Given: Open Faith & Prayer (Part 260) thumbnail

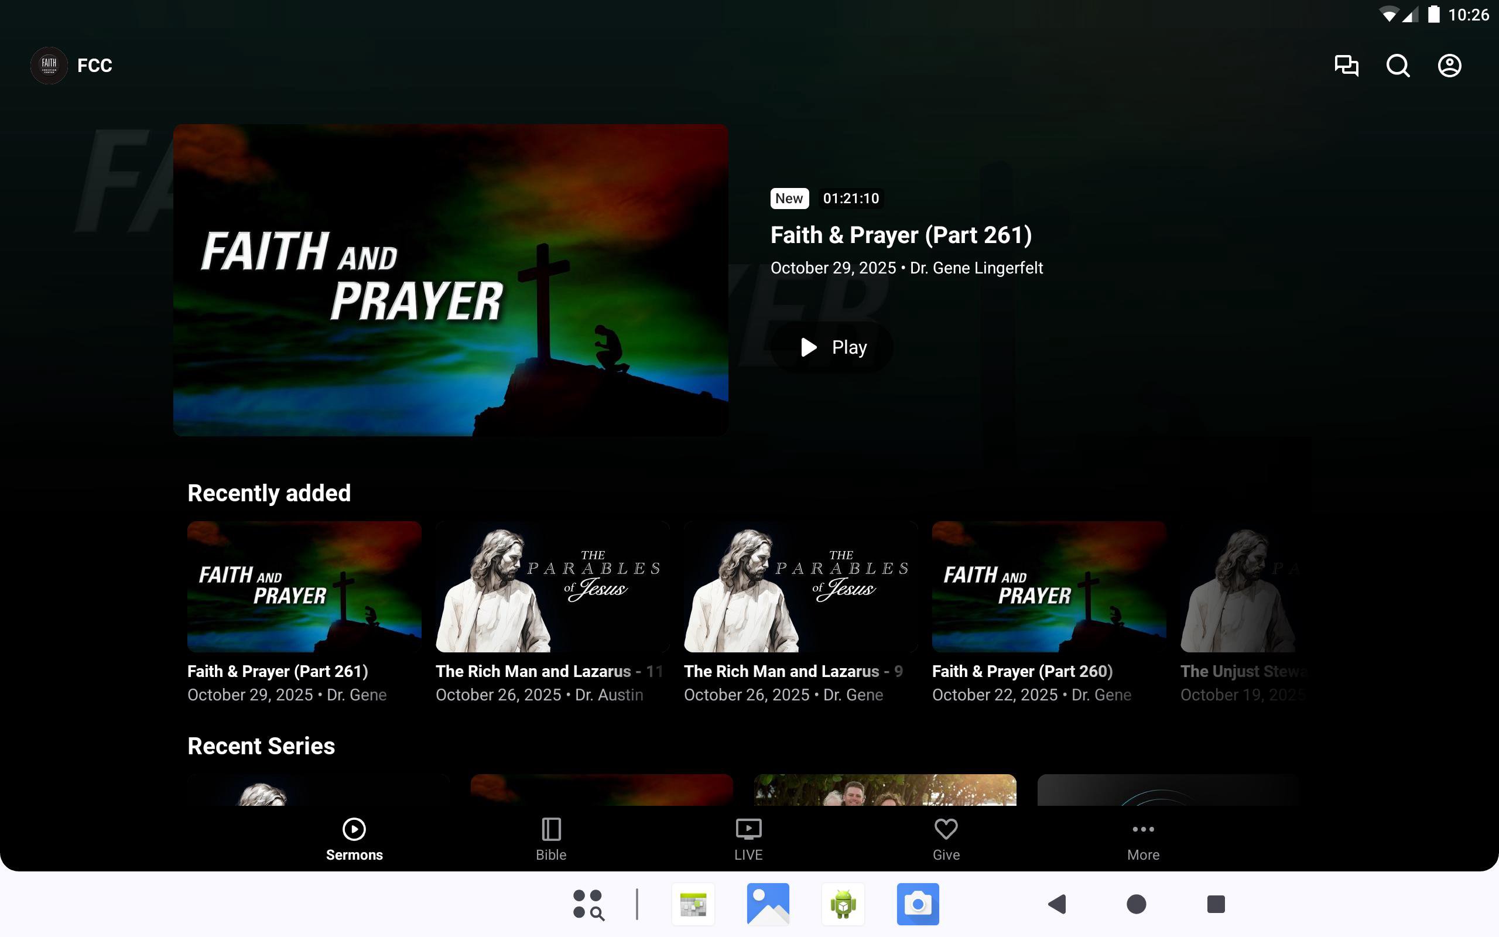Looking at the screenshot, I should 1049,586.
